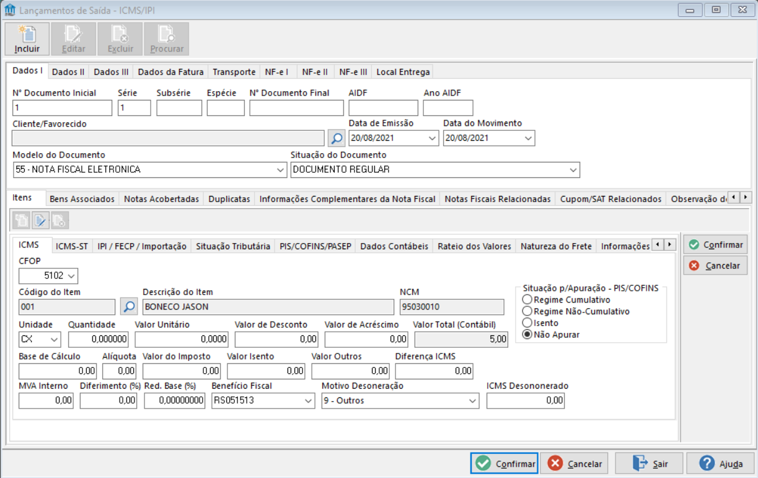Open the Unidade CX dropdown
The image size is (758, 478).
(x=55, y=339)
